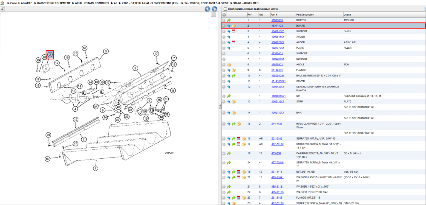426x205 pixels.
Task: Click green arrow icon in KIT row
Action: pyautogui.click(x=229, y=96)
